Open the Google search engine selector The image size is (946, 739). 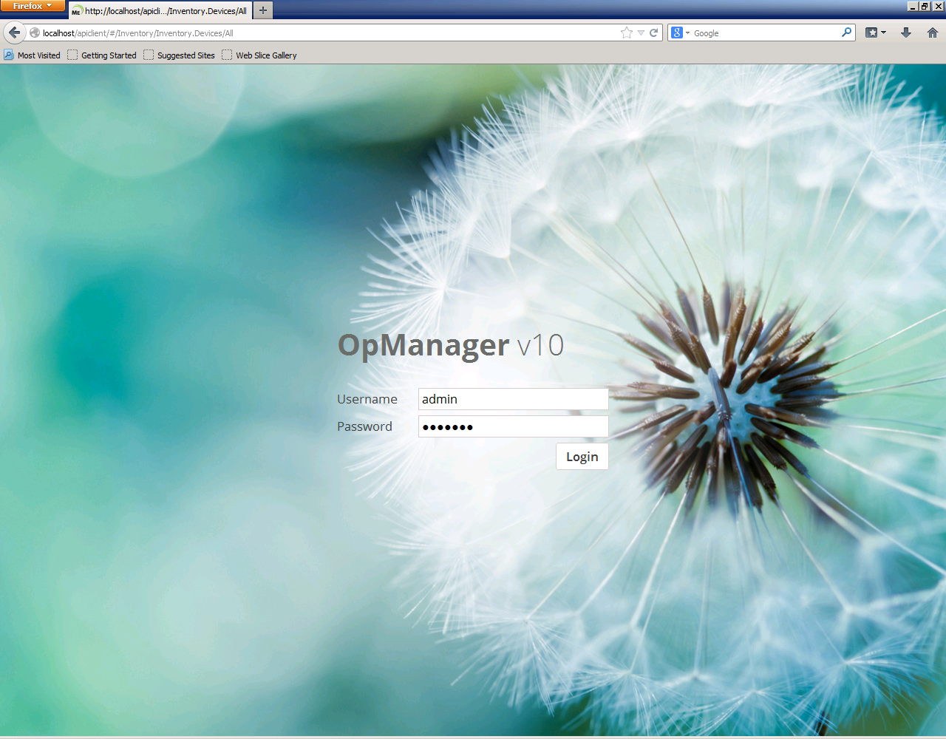click(680, 33)
